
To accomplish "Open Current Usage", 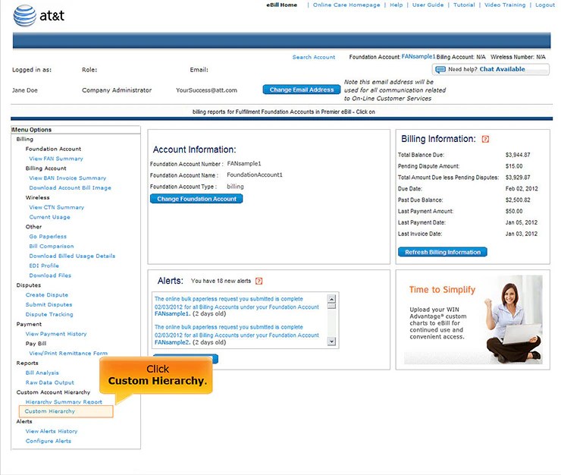I will tap(50, 217).
